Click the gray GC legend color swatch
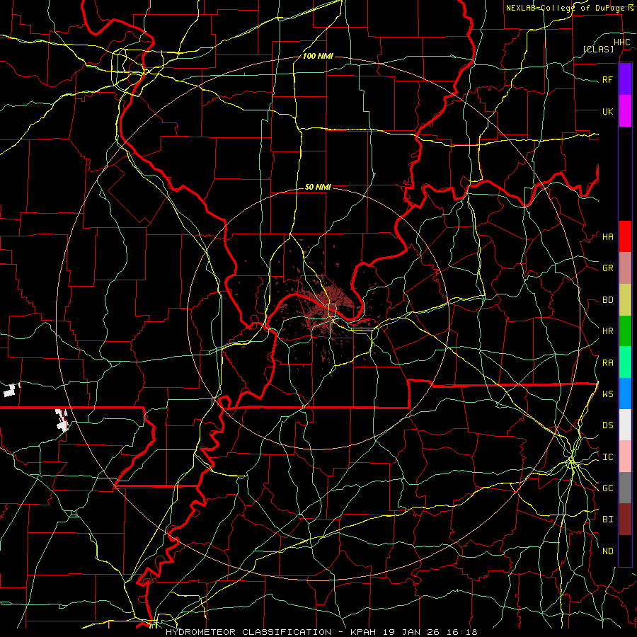 click(625, 488)
